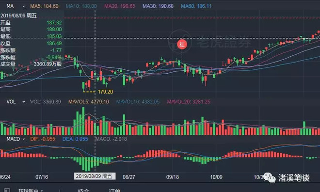
Task: Select the MA5: 184.60 legend
Action: click(44, 6)
